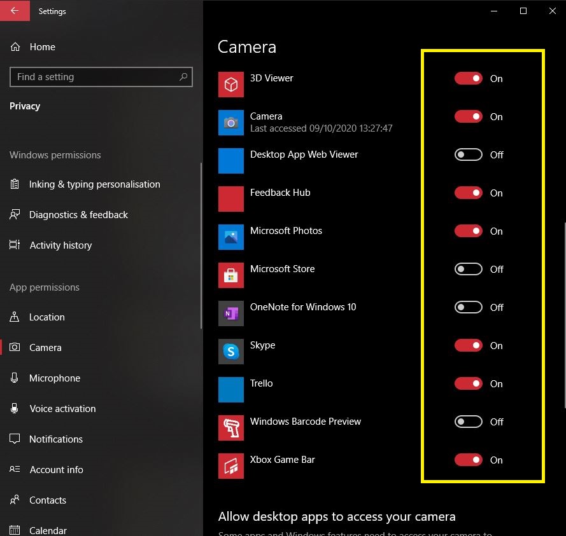Click the Contacts people icon
Viewport: 566px width, 536px height.
pos(15,500)
